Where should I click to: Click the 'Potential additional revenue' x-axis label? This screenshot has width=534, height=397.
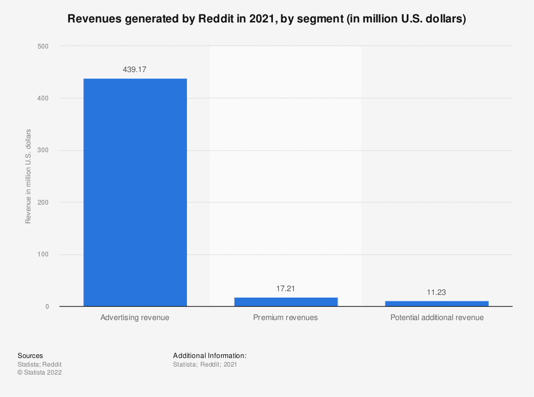pos(436,317)
